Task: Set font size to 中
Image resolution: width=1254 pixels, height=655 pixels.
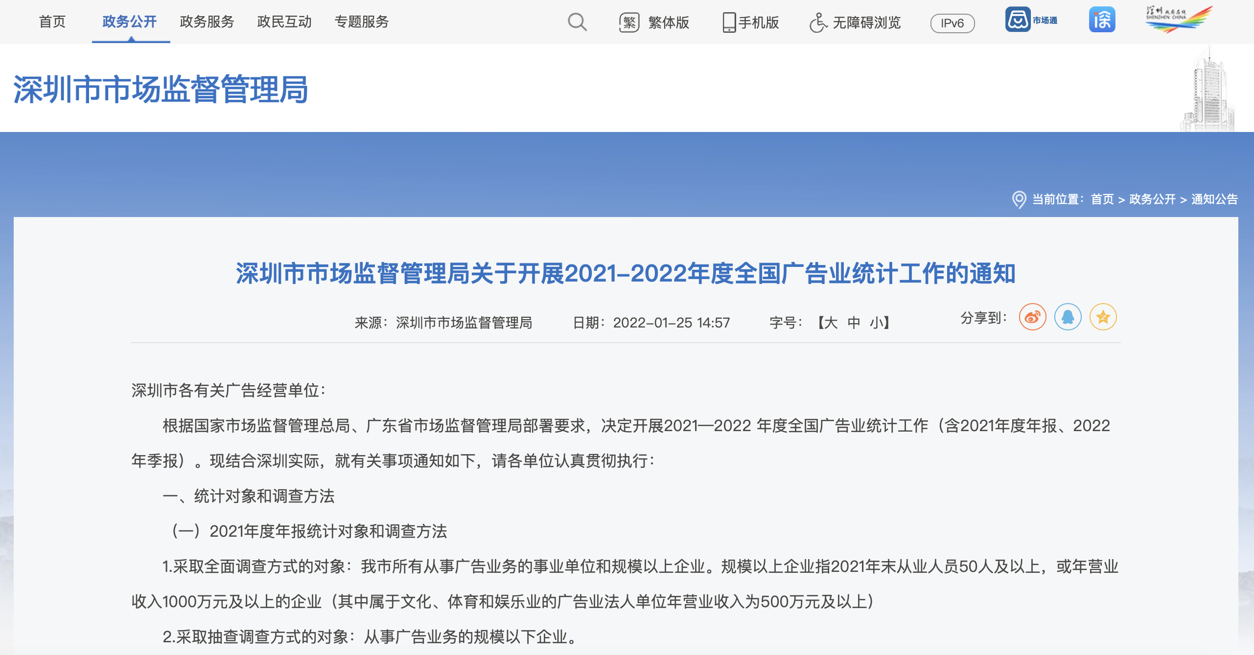Action: pyautogui.click(x=854, y=323)
